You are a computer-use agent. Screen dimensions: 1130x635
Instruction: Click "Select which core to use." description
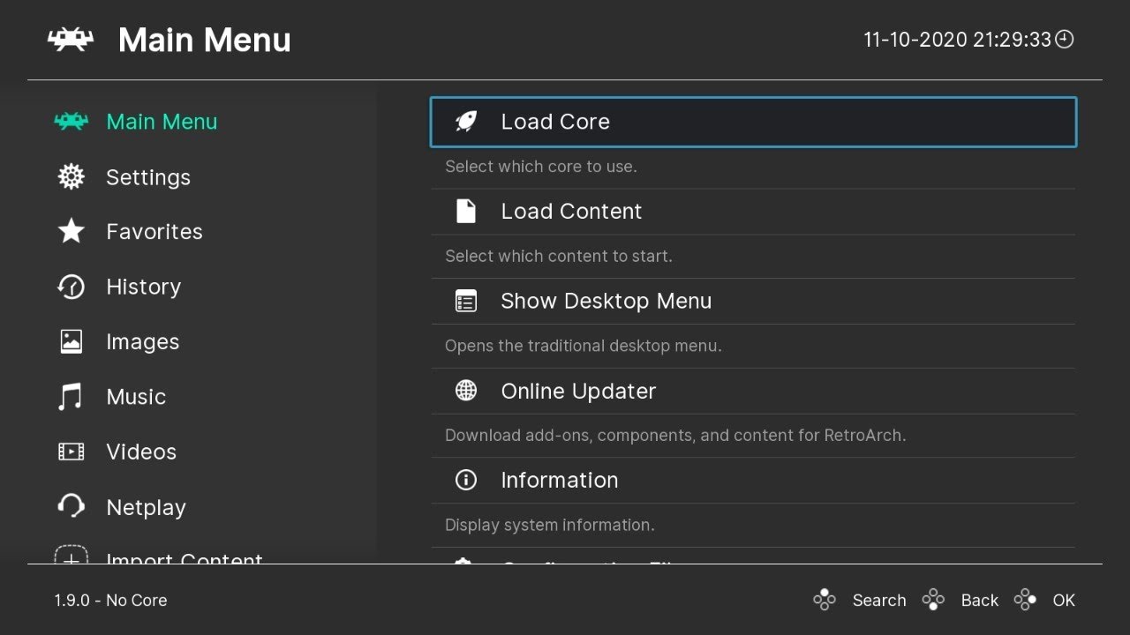click(541, 166)
